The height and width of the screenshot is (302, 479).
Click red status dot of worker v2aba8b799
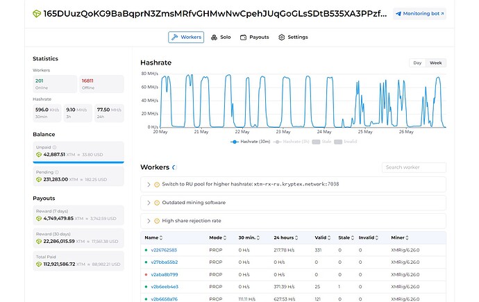[x=146, y=274]
